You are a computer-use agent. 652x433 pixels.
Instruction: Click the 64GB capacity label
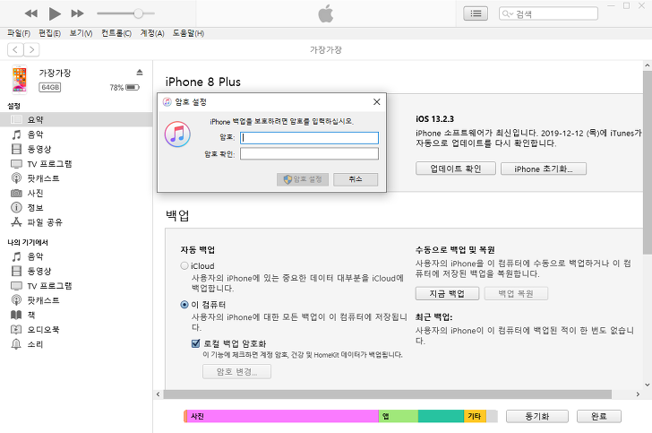coord(50,88)
